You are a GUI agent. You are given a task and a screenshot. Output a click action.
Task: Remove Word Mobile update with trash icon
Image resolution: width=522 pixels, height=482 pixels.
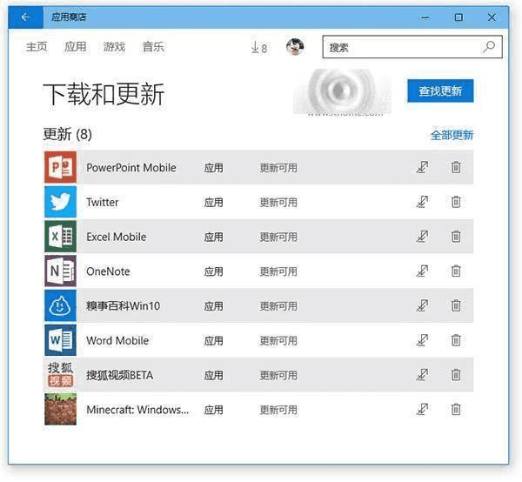(456, 340)
